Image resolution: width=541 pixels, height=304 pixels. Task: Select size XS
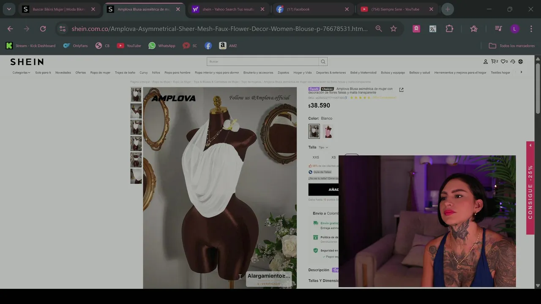(x=333, y=157)
